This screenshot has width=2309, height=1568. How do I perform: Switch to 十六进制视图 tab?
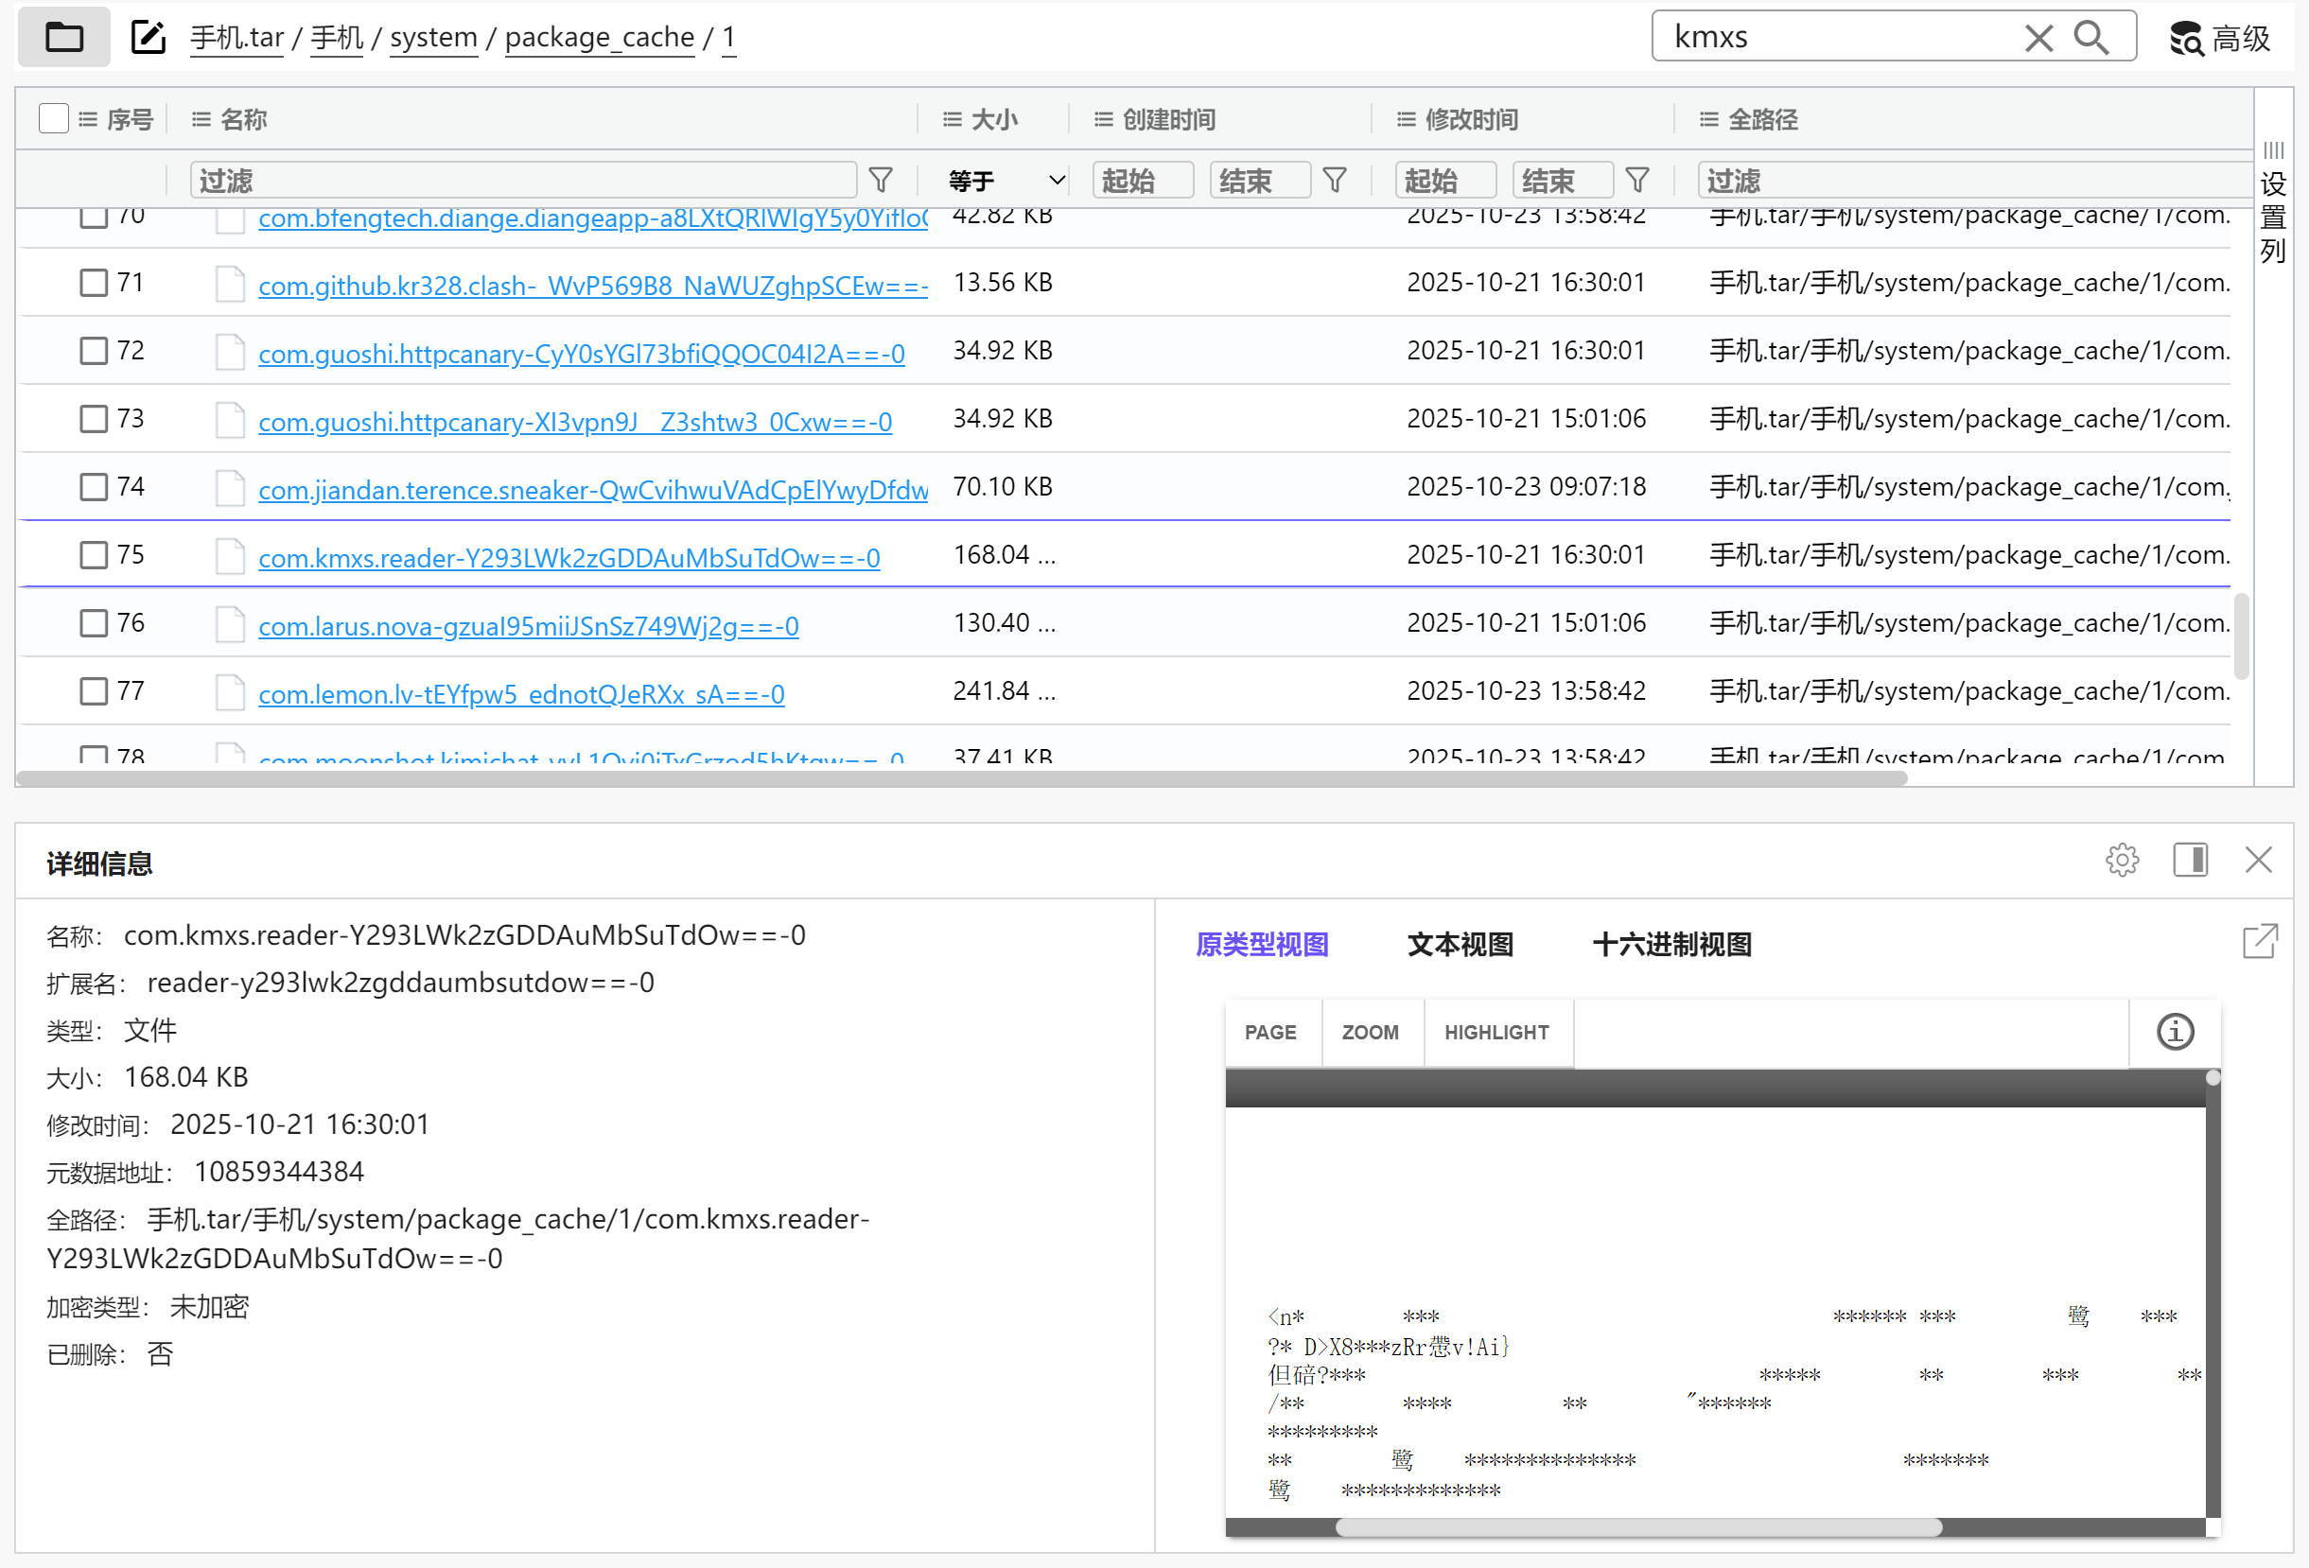pyautogui.click(x=1671, y=945)
